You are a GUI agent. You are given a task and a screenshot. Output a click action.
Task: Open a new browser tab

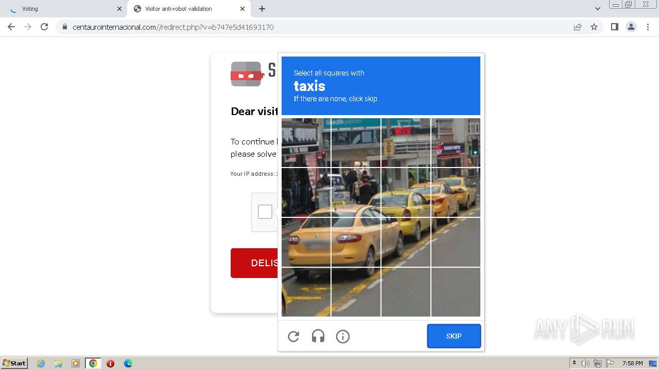262,9
